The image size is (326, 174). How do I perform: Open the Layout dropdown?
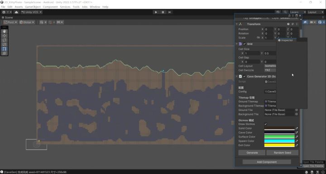[x=316, y=12]
